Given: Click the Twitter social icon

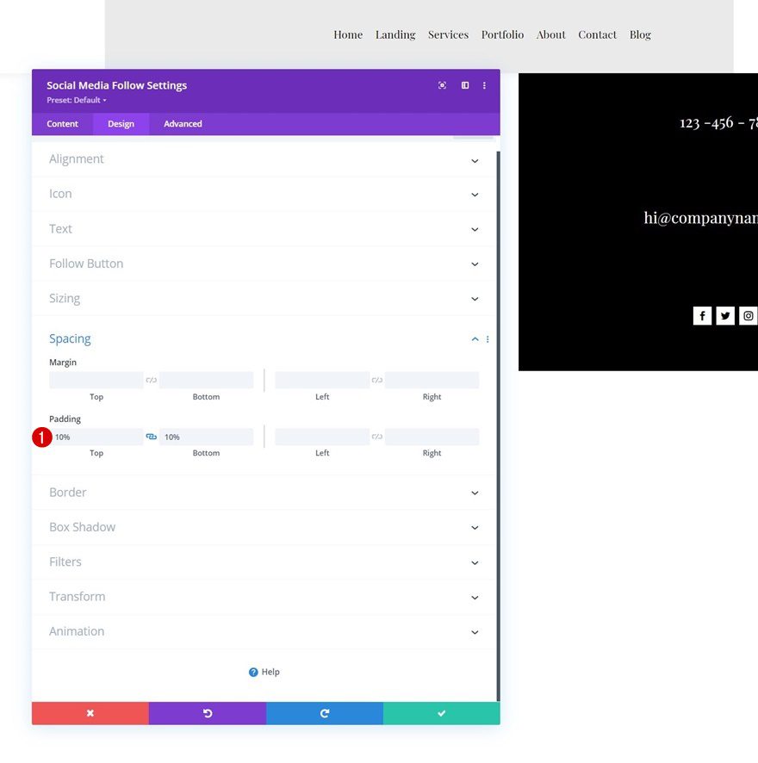Looking at the screenshot, I should 725,316.
